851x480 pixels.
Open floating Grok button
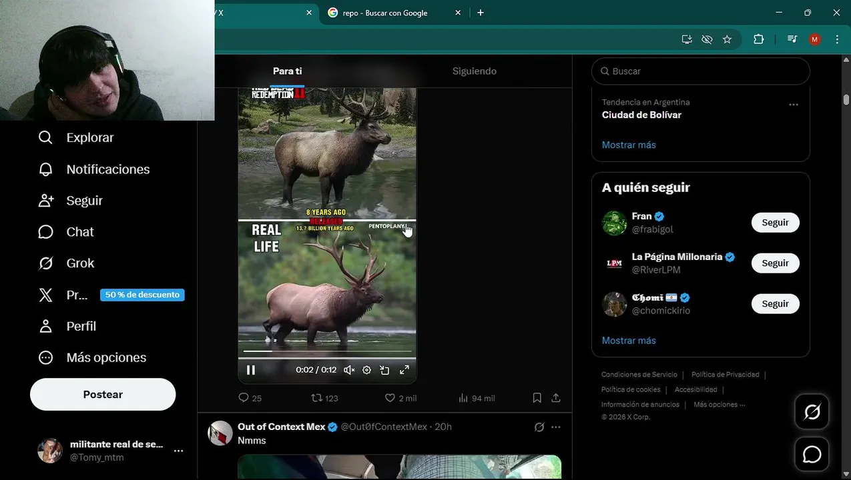click(812, 412)
